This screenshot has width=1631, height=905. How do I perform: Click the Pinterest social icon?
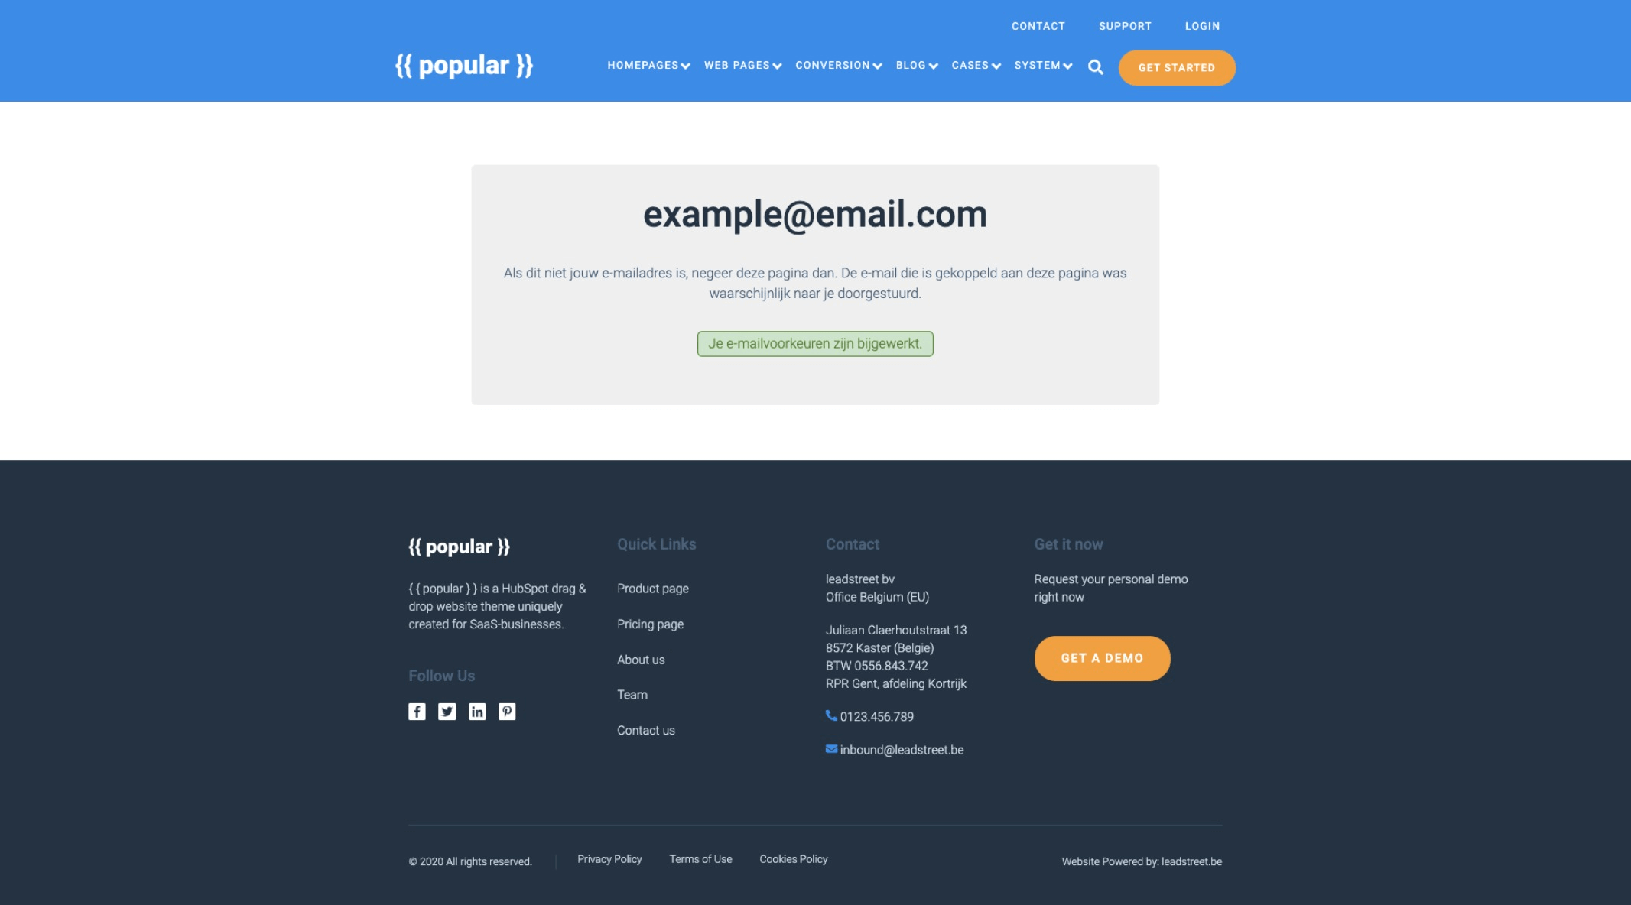click(506, 711)
